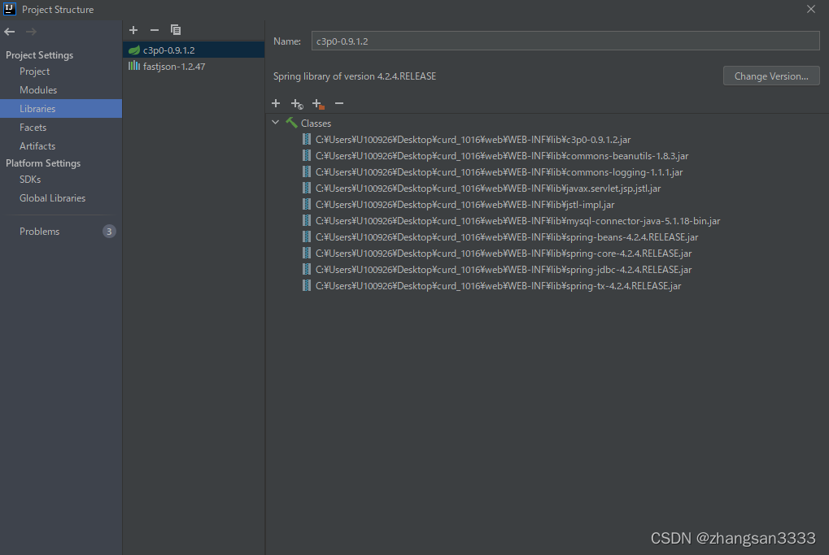This screenshot has height=555, width=829.
Task: Select the fastjson-1.2.47 library
Action: click(194, 66)
